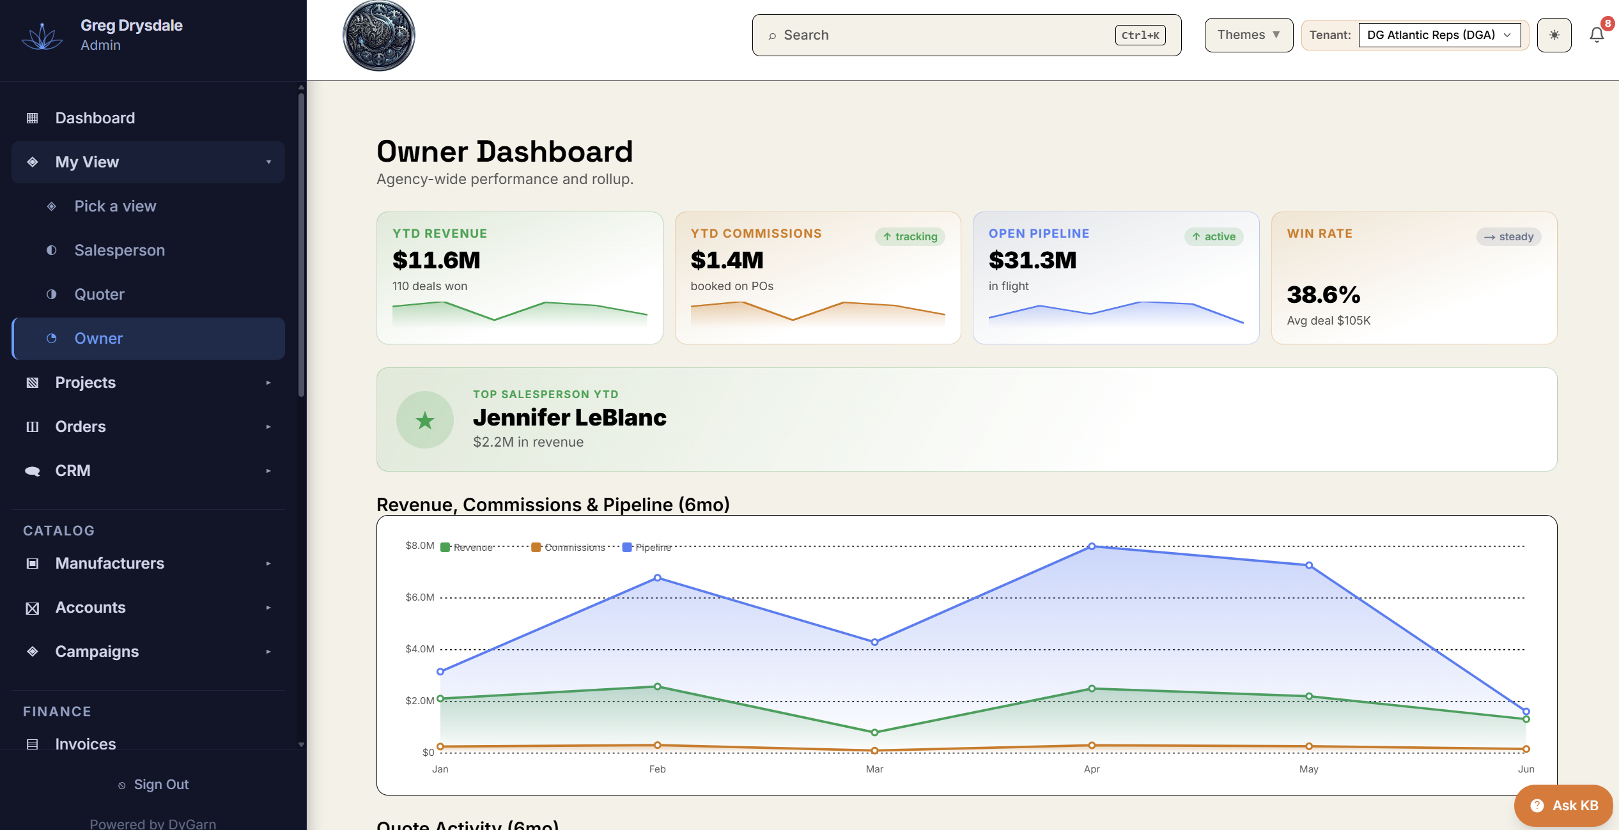Click the May Pipeline data point
Viewport: 1619px width, 830px height.
coord(1309,565)
